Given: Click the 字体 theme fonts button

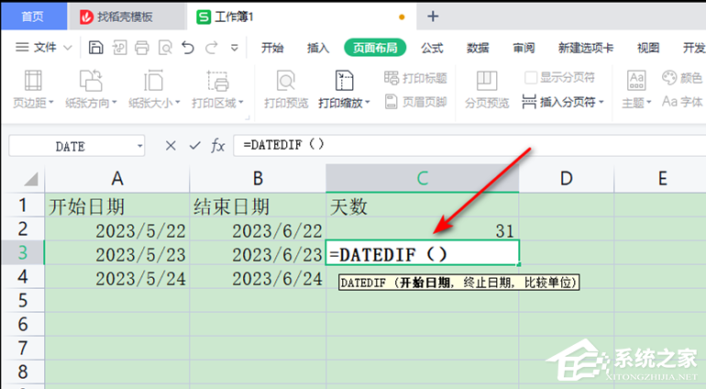Looking at the screenshot, I should (x=681, y=102).
